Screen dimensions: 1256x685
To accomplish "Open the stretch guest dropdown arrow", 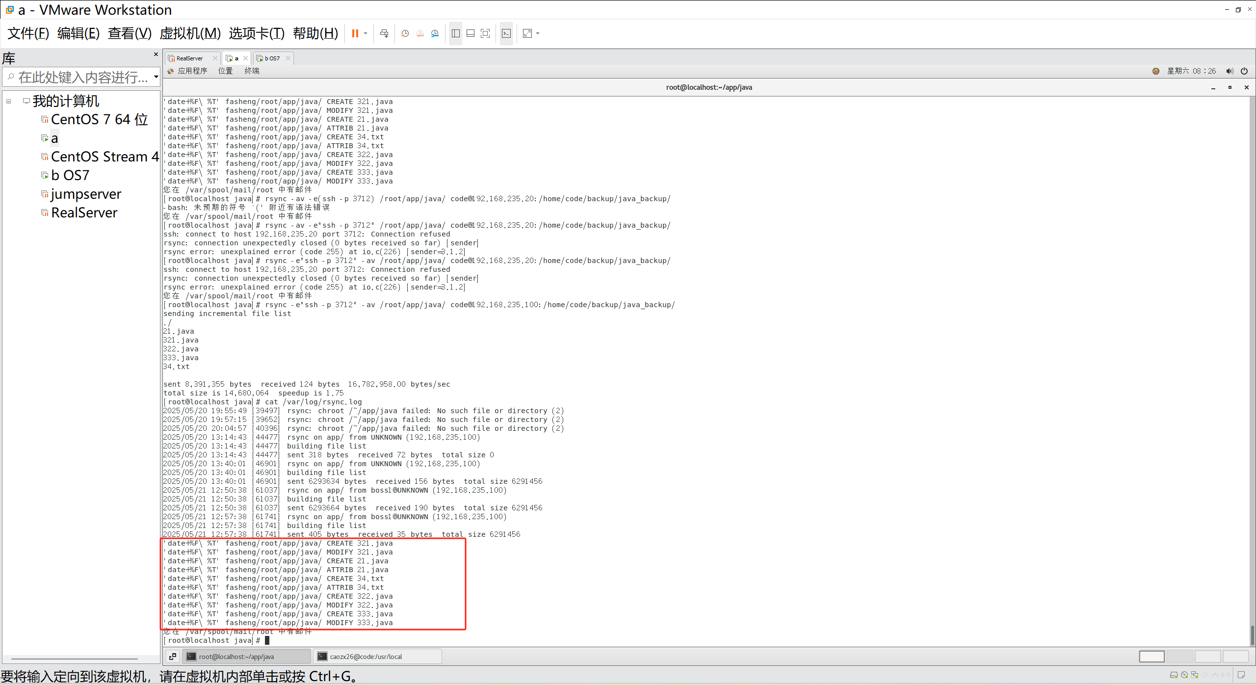I will pyautogui.click(x=538, y=33).
